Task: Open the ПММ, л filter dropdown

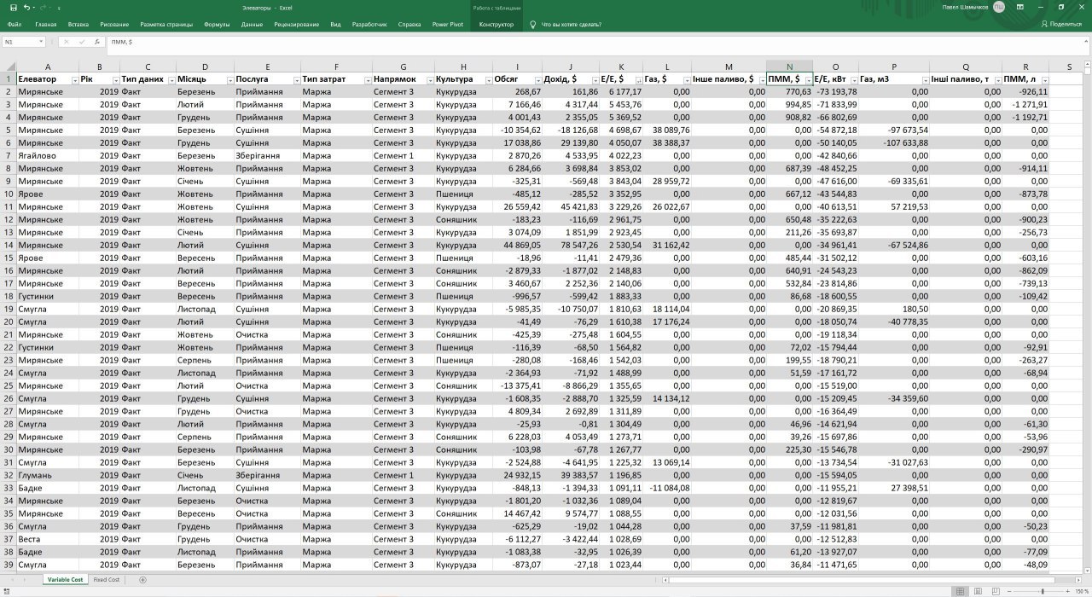Action: [1045, 79]
